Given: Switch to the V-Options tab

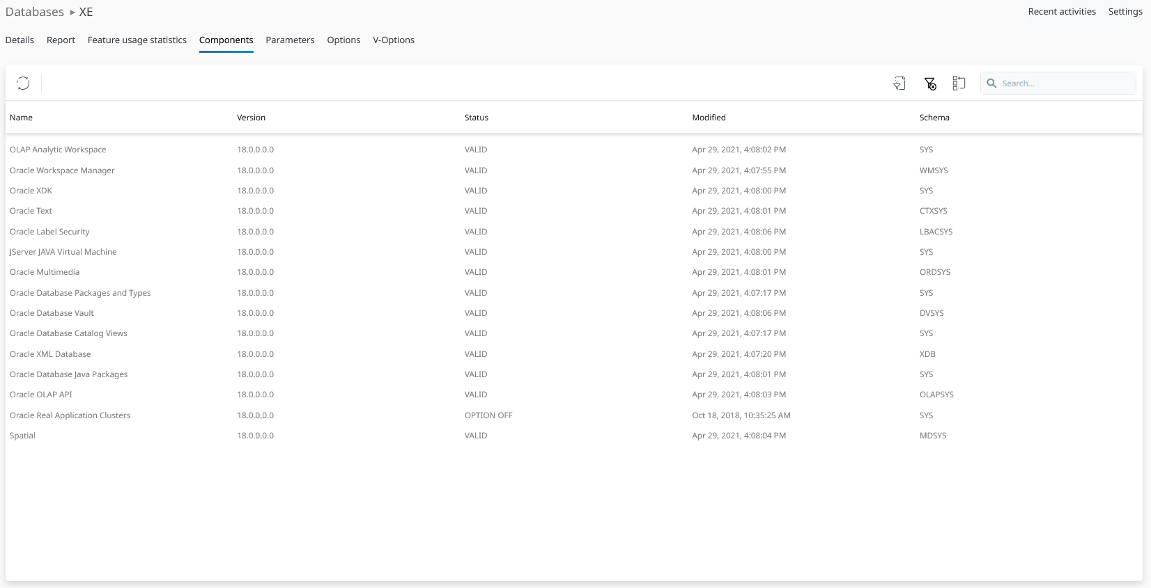Looking at the screenshot, I should click(394, 40).
